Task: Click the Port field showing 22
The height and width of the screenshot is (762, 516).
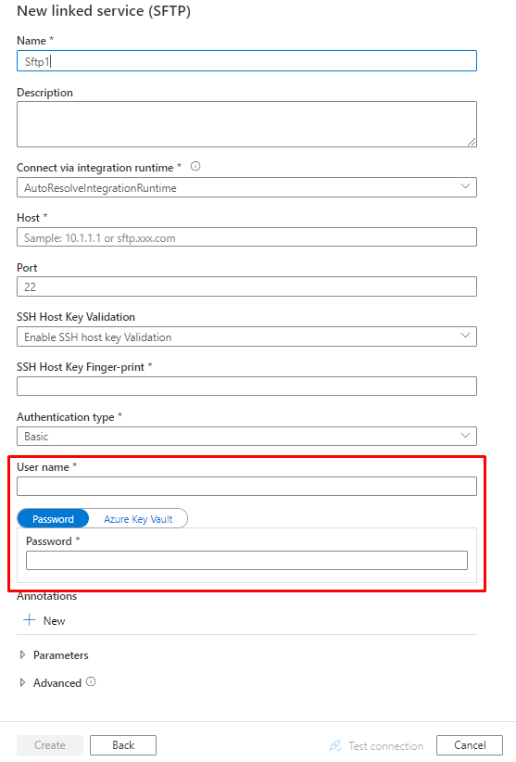Action: (x=246, y=286)
